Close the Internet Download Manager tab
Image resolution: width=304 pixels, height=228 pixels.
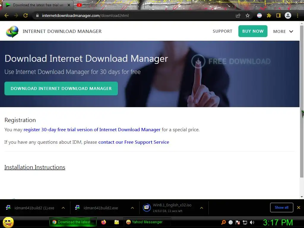(69, 5)
